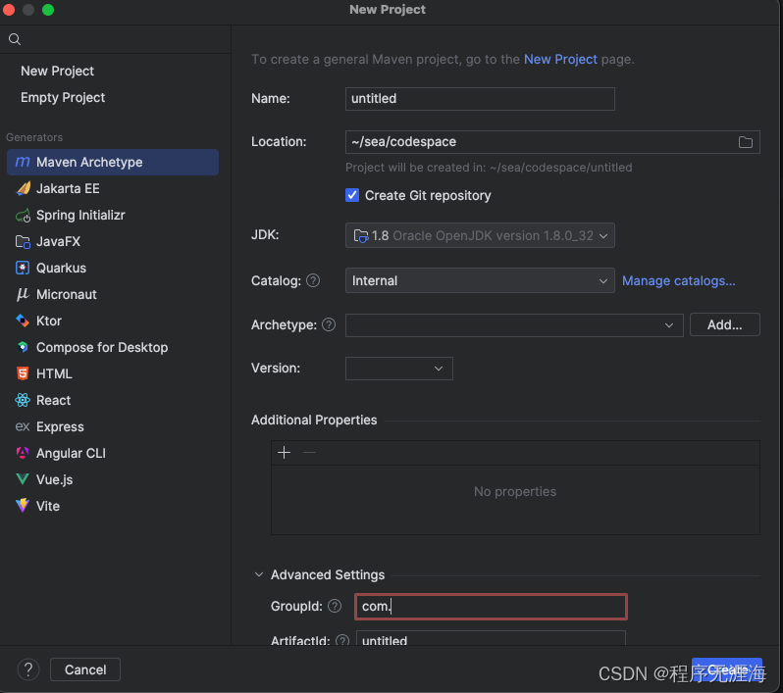783x693 pixels.
Task: Uncheck Create Git repository checkbox
Action: click(x=352, y=195)
